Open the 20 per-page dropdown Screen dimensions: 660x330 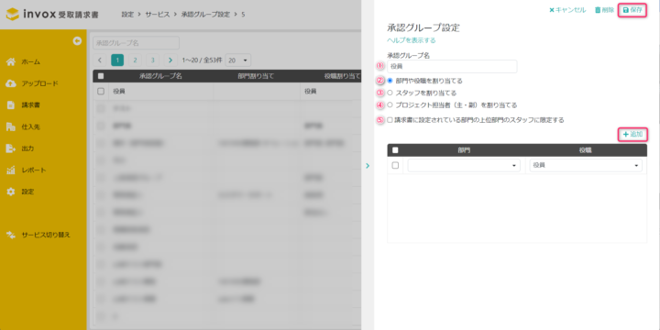click(237, 60)
